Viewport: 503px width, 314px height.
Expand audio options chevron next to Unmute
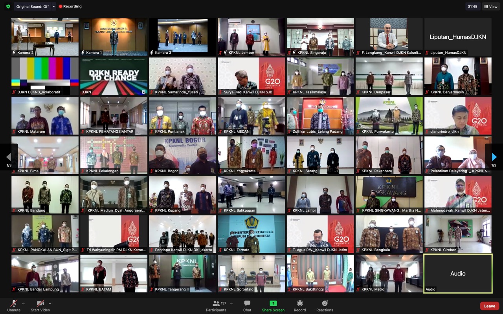(x=23, y=303)
